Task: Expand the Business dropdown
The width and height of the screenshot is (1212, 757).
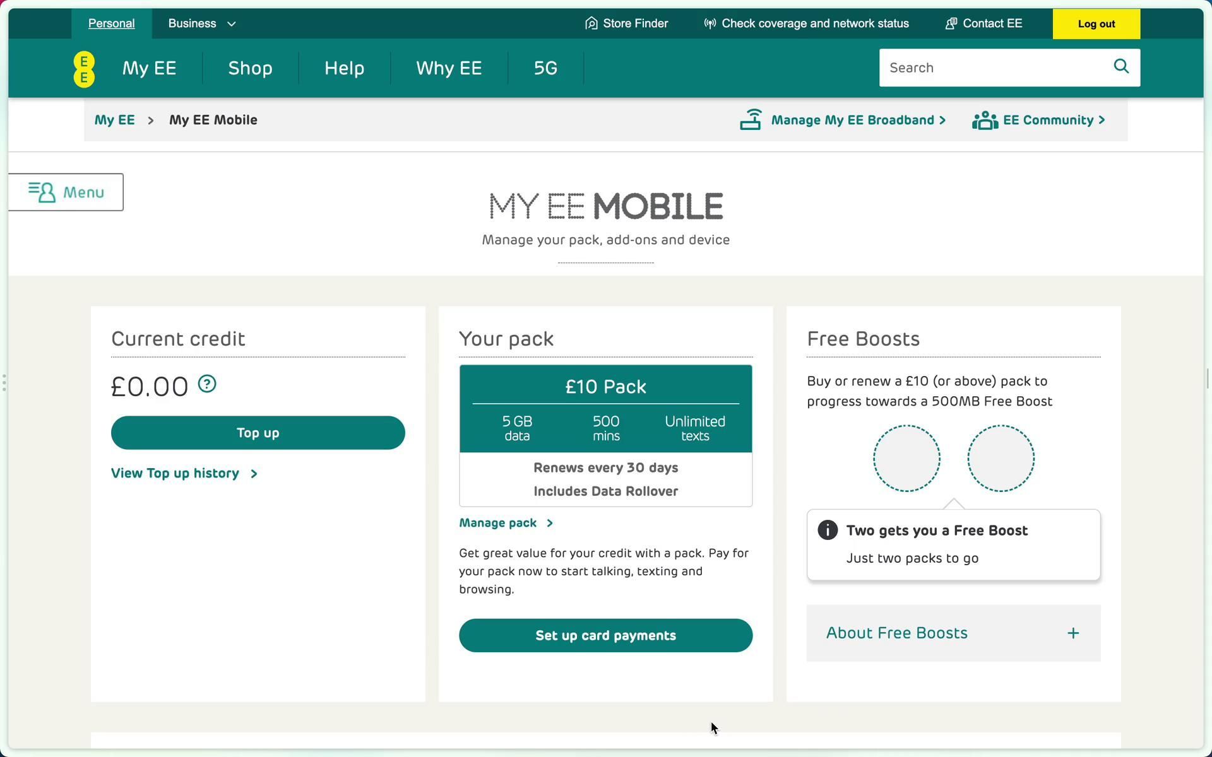Action: point(202,23)
